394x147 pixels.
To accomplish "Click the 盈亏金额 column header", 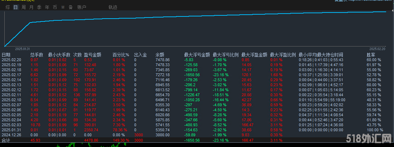I will click(92, 55).
